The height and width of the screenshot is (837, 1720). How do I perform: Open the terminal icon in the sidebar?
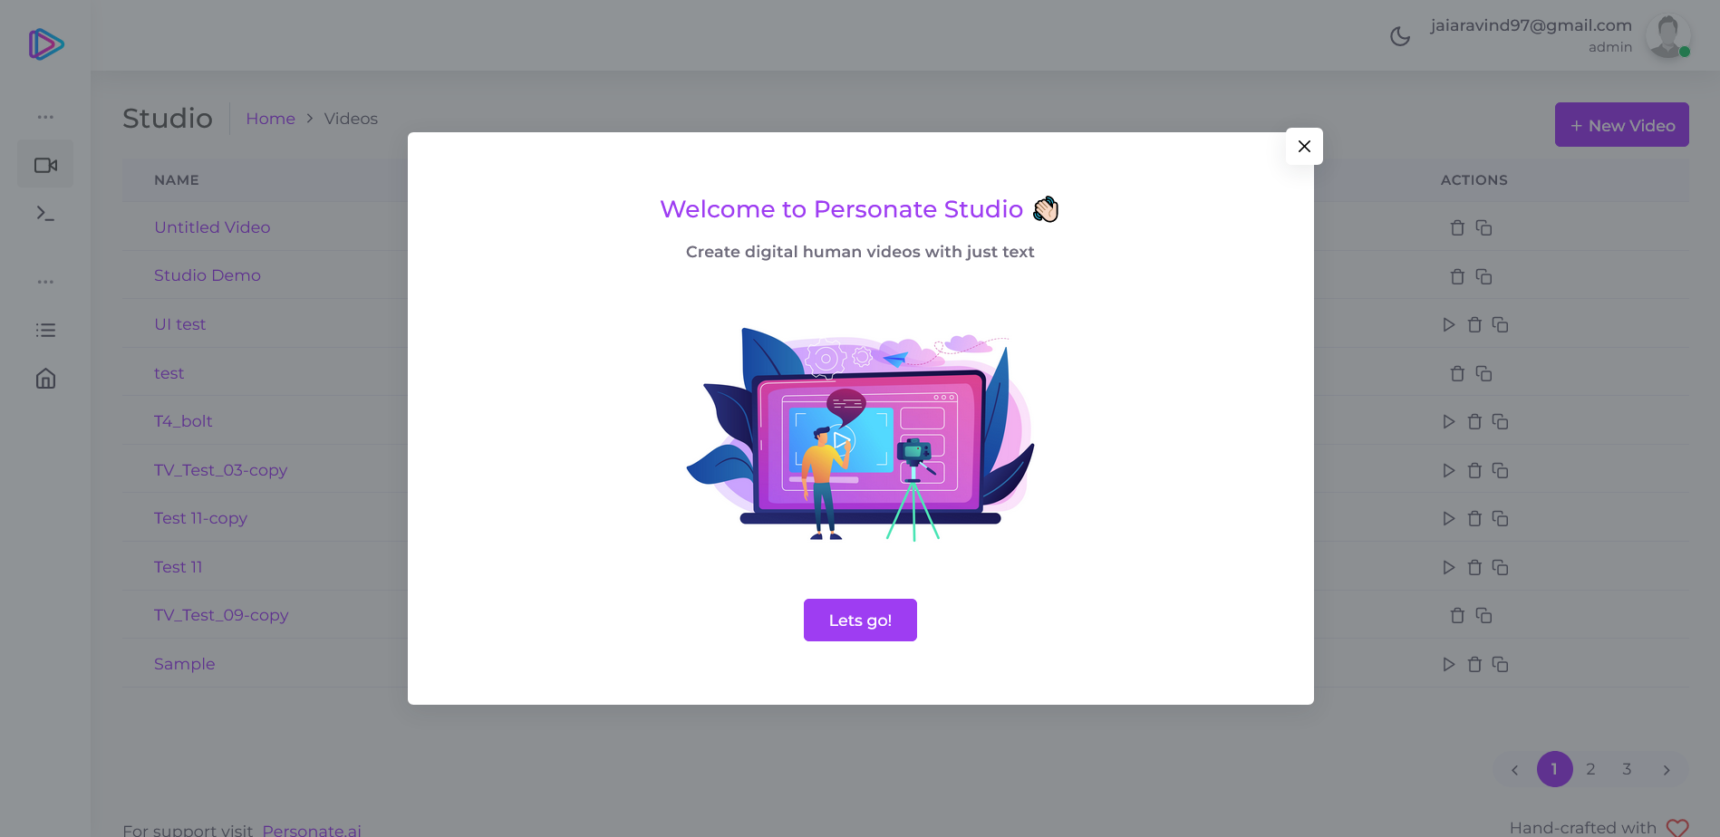click(45, 213)
